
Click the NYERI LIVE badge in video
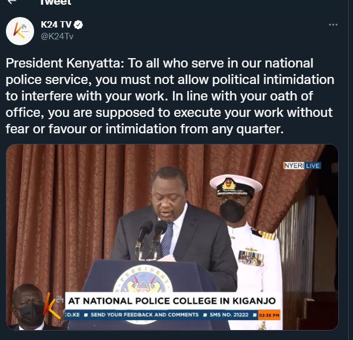pos(302,166)
